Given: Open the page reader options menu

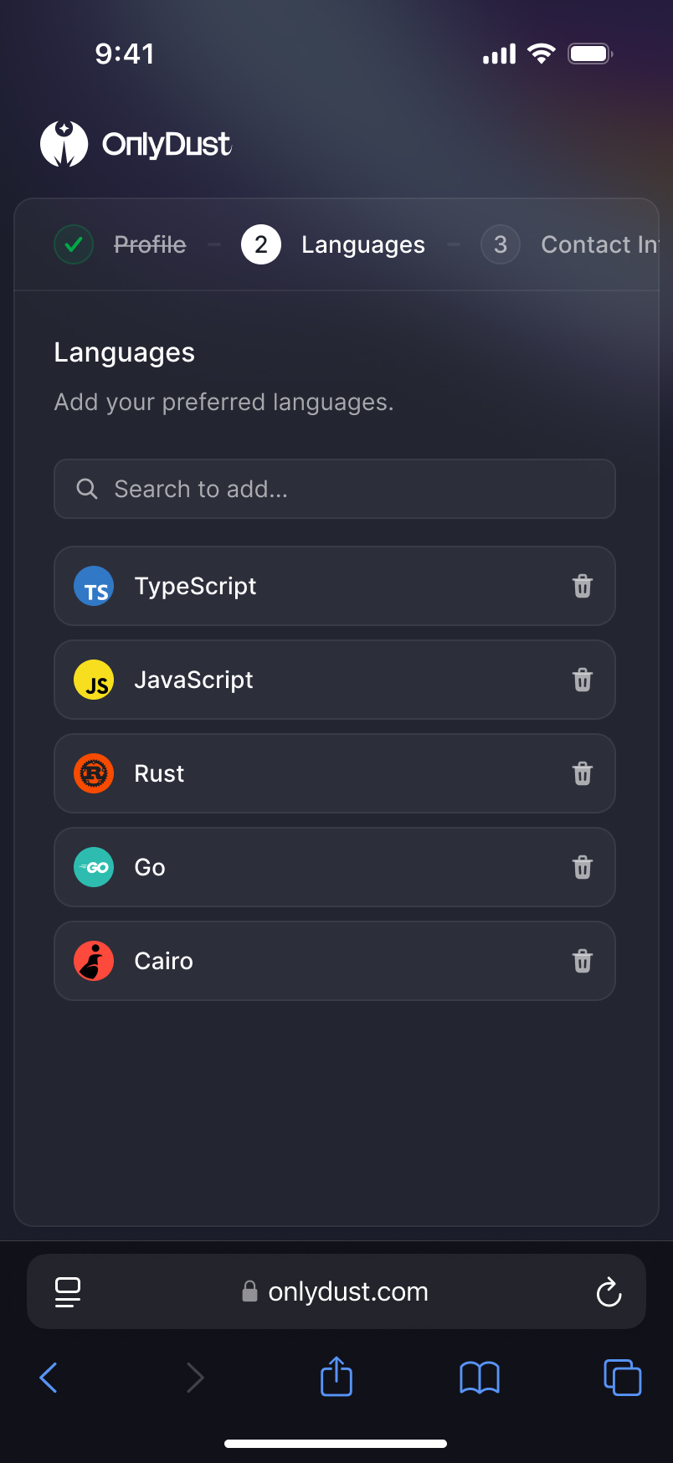Looking at the screenshot, I should tap(68, 1292).
